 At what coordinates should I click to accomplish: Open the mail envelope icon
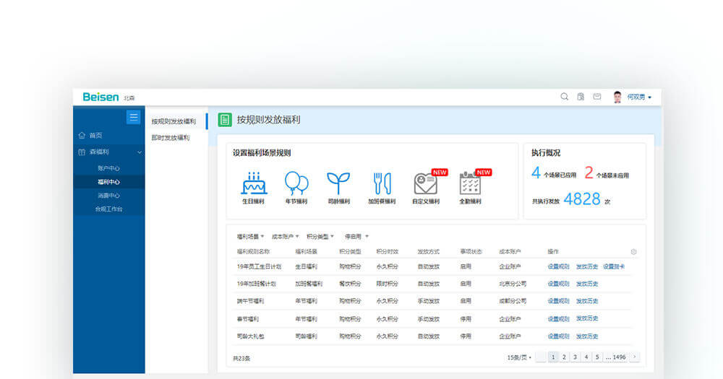(x=597, y=97)
